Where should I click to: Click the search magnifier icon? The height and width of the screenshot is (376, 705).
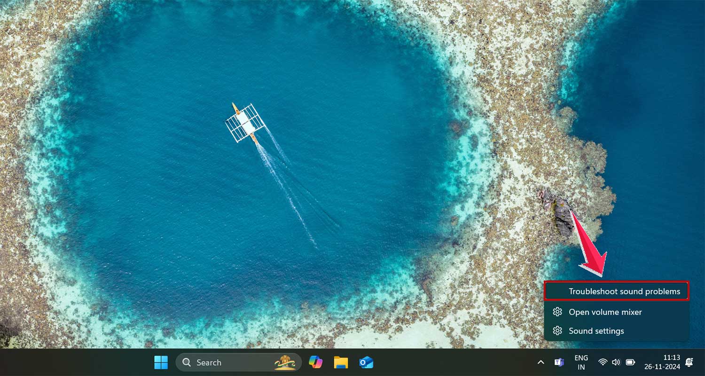187,362
